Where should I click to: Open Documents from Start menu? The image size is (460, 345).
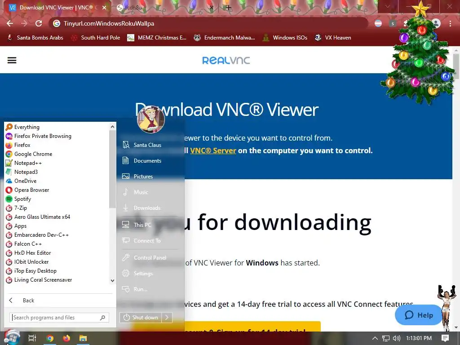(x=142, y=161)
